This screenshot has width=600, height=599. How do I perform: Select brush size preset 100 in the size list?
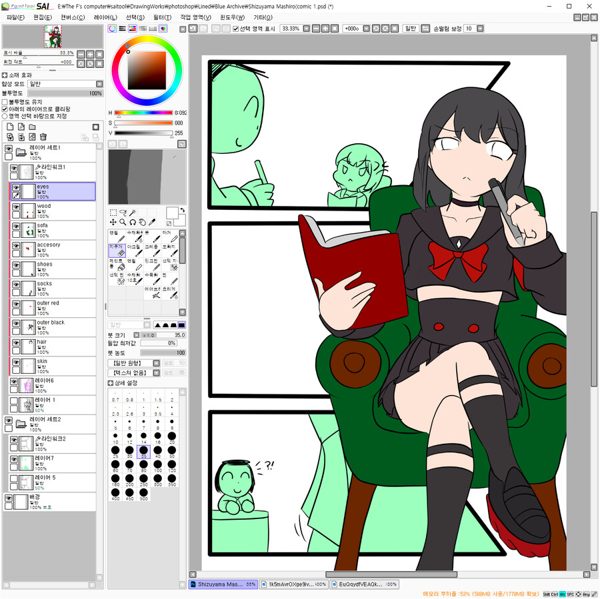coord(157,465)
